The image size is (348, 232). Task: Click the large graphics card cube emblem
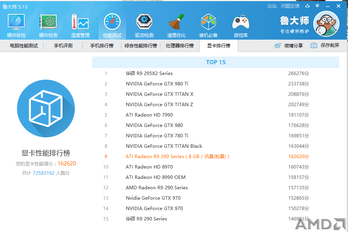[x=46, y=108]
